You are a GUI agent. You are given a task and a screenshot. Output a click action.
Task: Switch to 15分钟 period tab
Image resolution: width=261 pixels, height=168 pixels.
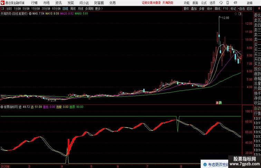pyautogui.click(x=36, y=9)
